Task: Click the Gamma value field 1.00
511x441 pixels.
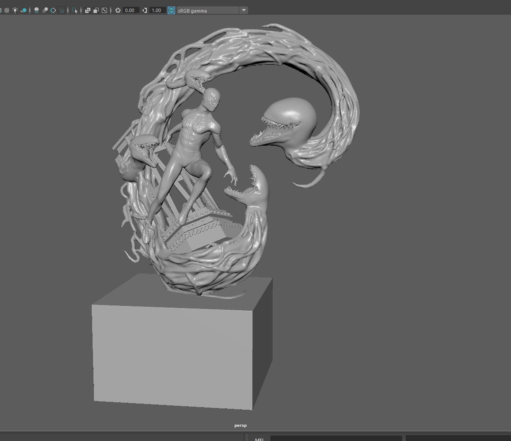Action: [158, 10]
